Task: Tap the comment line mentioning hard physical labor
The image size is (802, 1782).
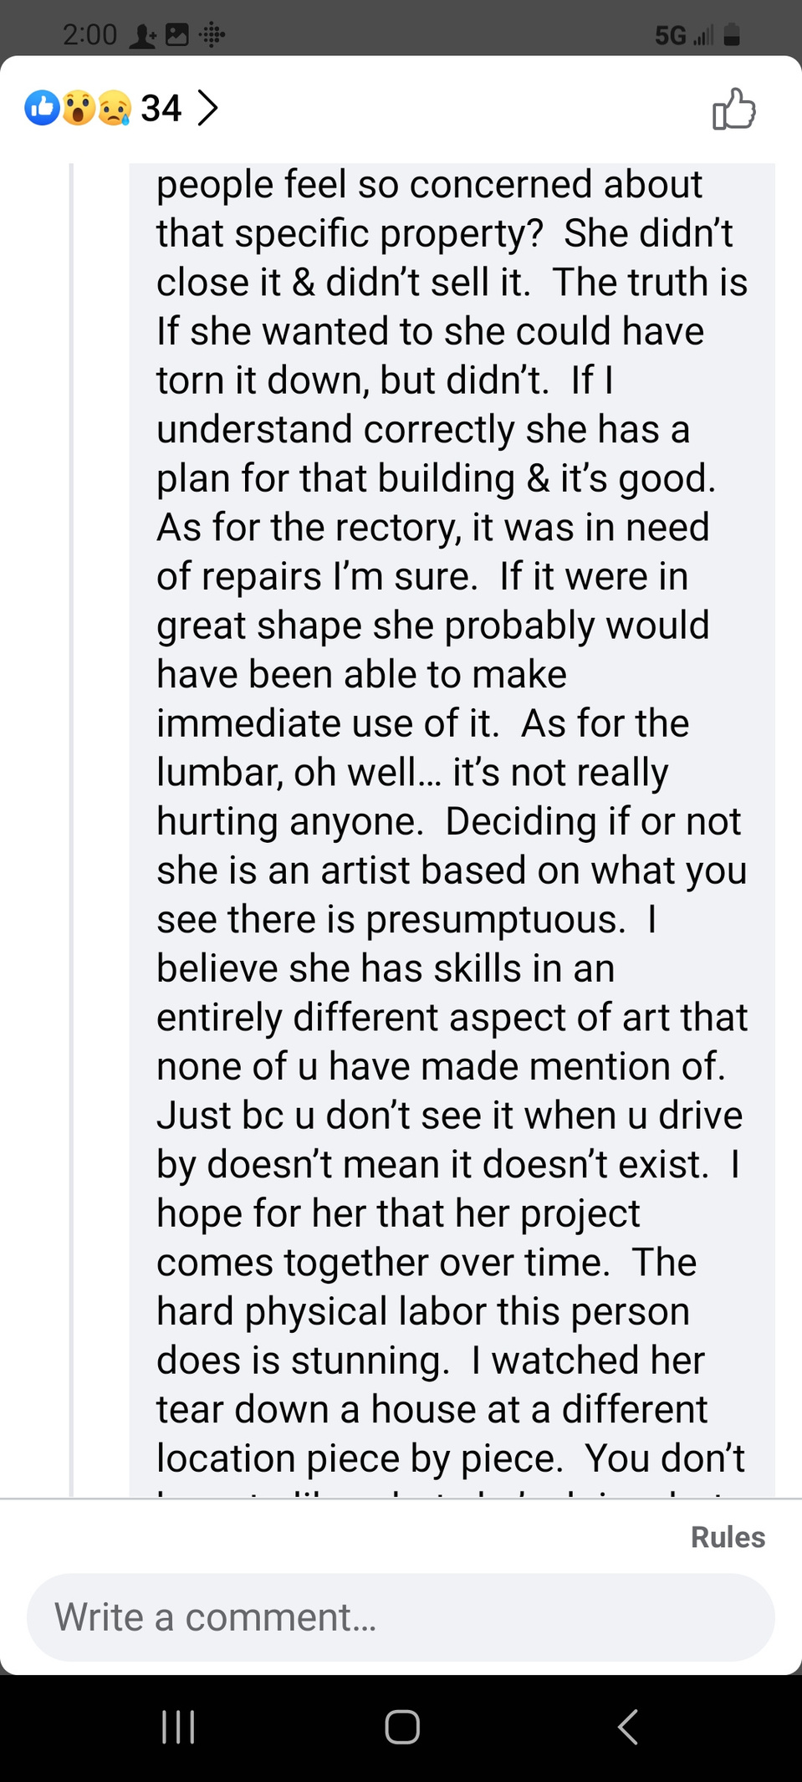Action: click(x=423, y=1311)
